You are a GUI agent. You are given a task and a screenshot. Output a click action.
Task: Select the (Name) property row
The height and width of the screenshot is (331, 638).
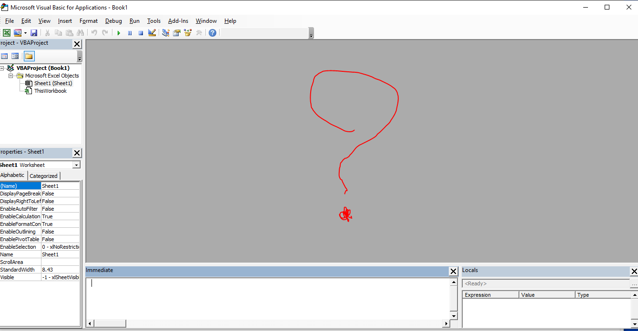click(40, 186)
